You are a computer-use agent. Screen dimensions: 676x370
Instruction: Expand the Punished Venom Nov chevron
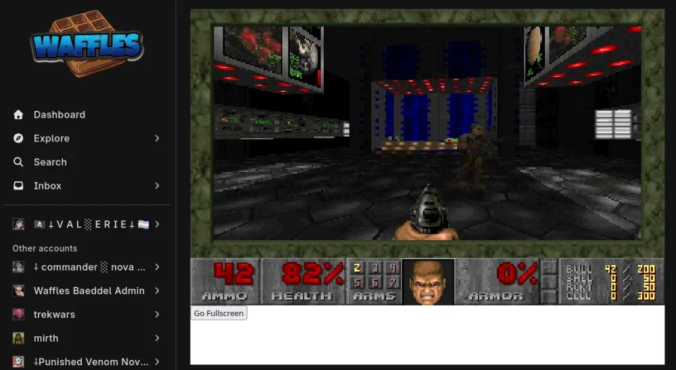(x=157, y=362)
